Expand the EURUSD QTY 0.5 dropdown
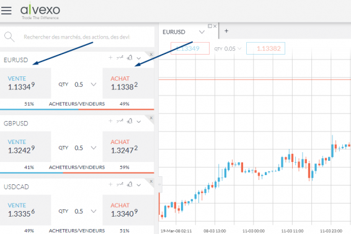The image size is (351, 234). tap(94, 84)
